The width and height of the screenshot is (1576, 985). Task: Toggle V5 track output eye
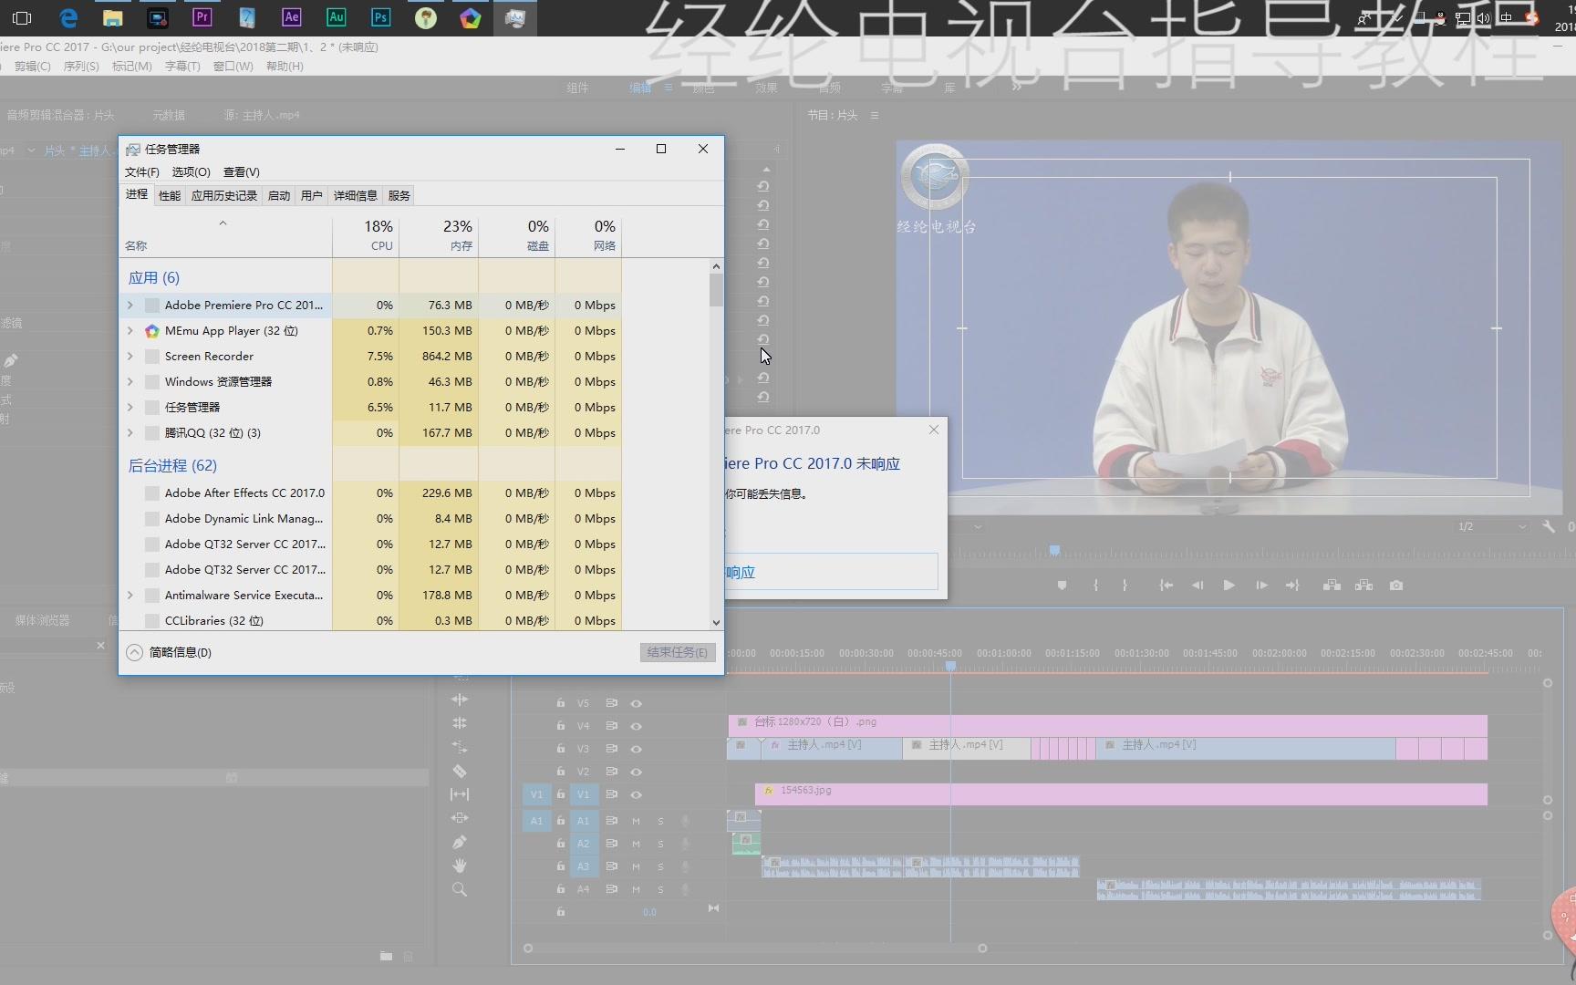click(x=637, y=703)
